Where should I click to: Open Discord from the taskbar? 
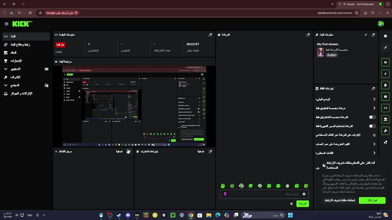[128, 215]
